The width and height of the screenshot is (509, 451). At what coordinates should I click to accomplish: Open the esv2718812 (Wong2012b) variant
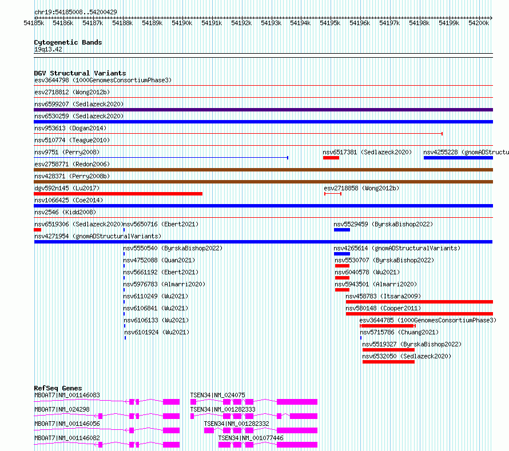(x=72, y=92)
